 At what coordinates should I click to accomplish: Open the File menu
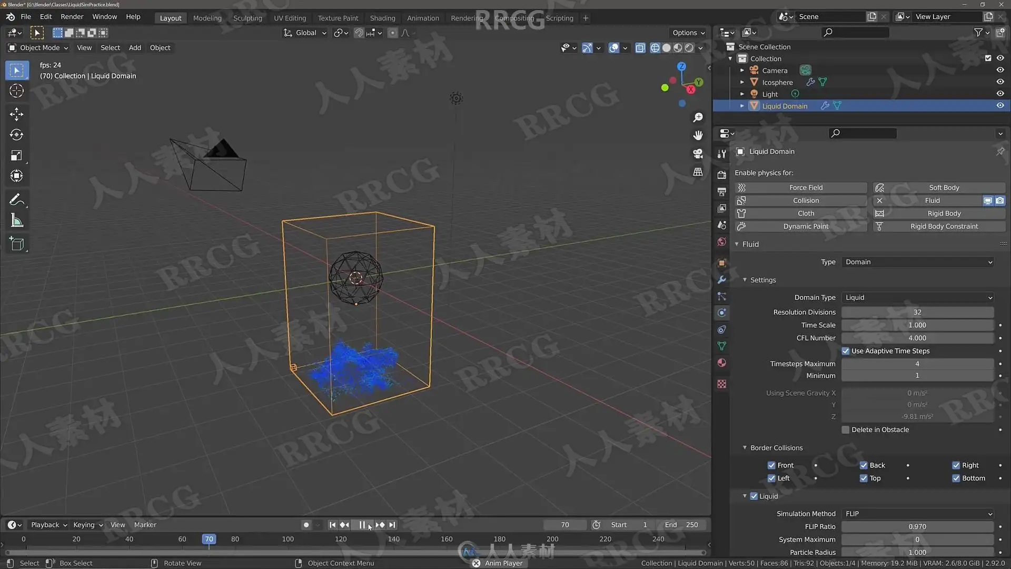click(x=26, y=17)
